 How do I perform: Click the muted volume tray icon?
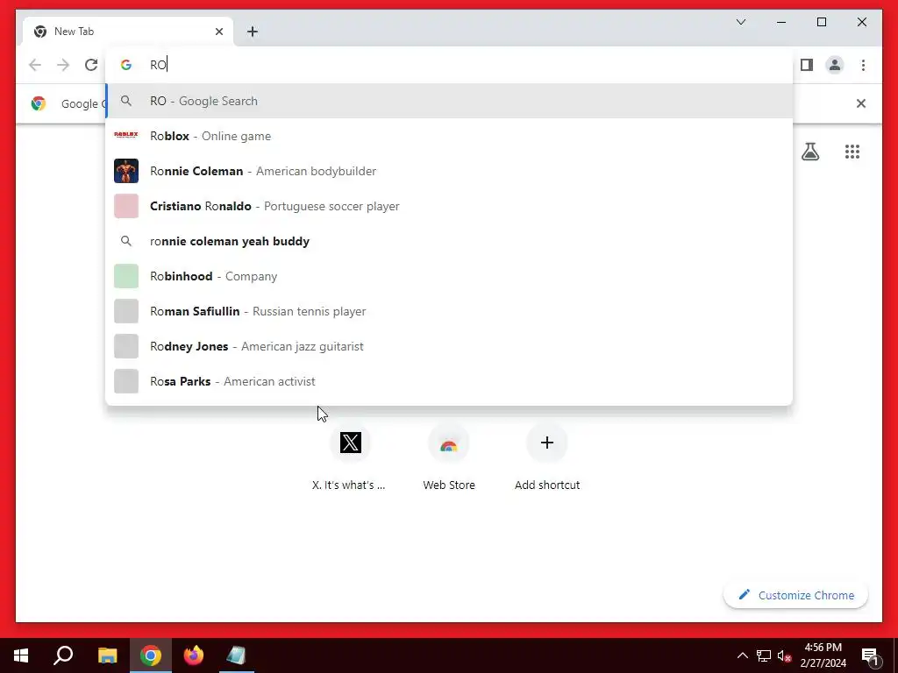(784, 655)
